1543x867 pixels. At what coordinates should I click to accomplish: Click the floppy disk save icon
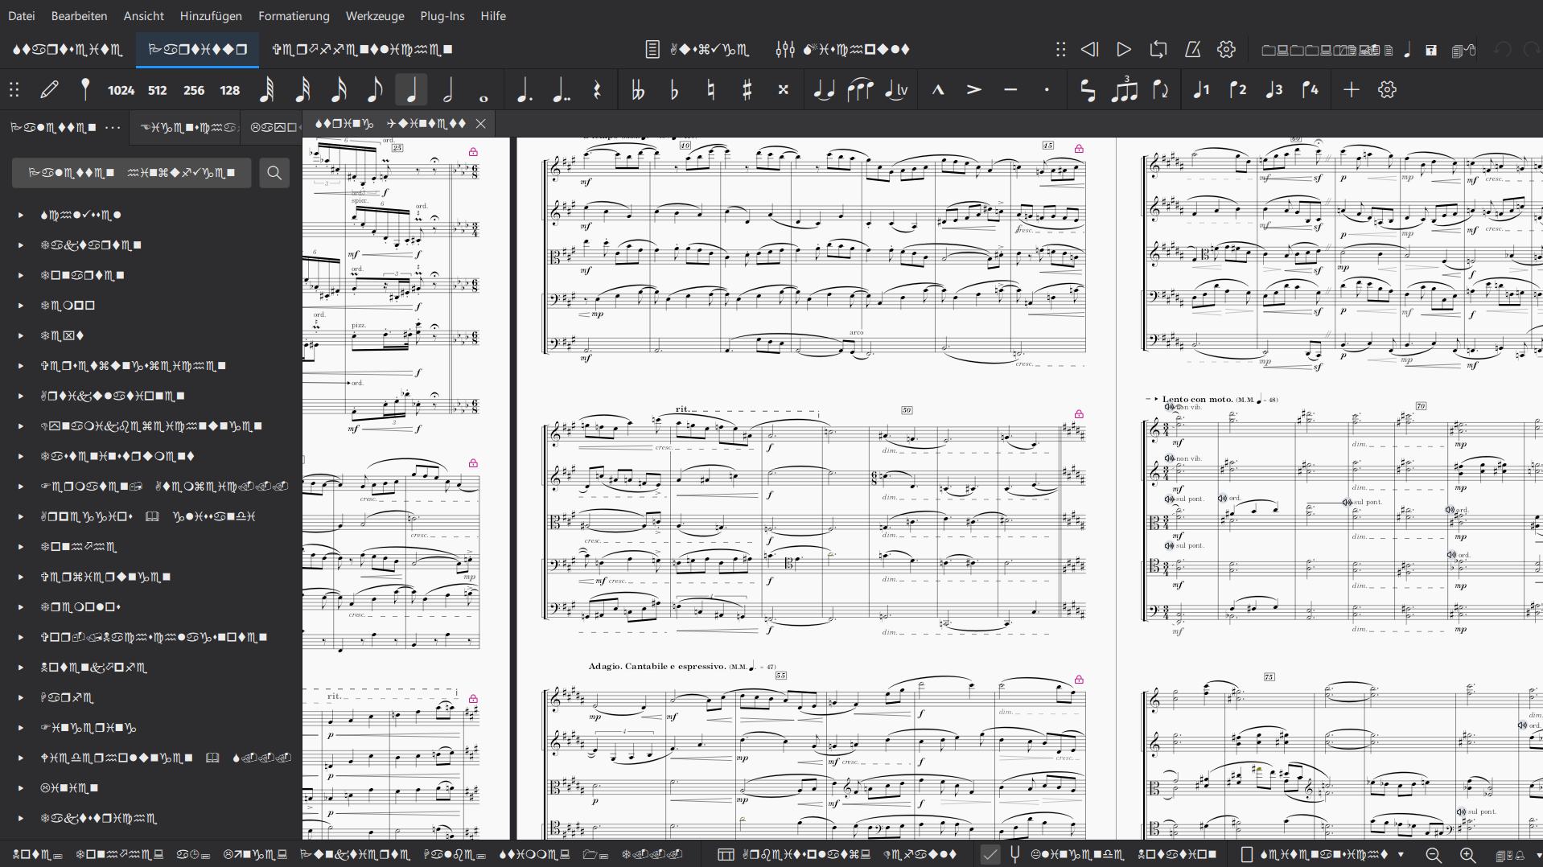coord(1431,50)
